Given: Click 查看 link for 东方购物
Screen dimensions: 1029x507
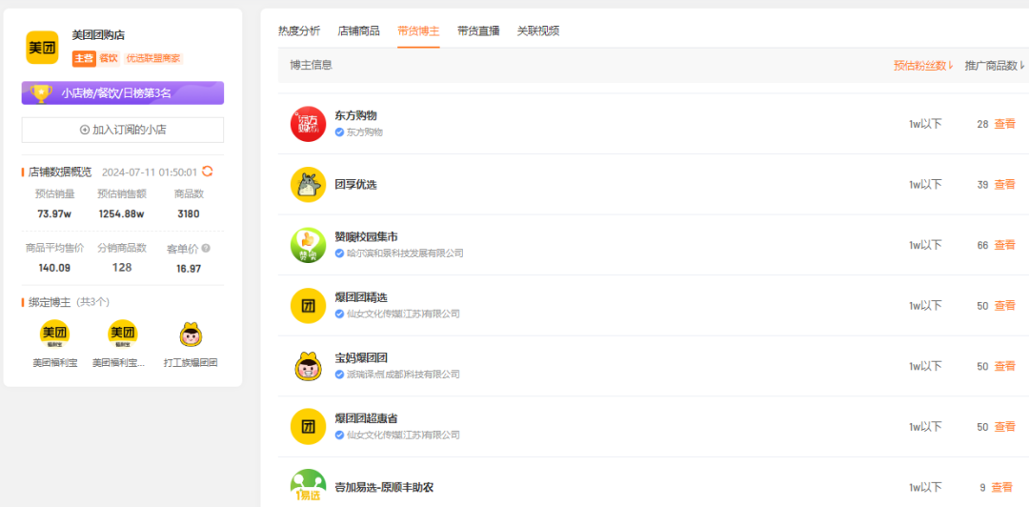Looking at the screenshot, I should tap(1004, 124).
